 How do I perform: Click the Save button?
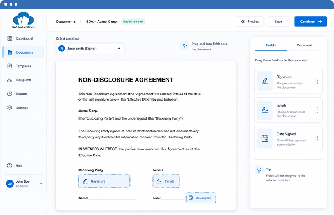278,21
